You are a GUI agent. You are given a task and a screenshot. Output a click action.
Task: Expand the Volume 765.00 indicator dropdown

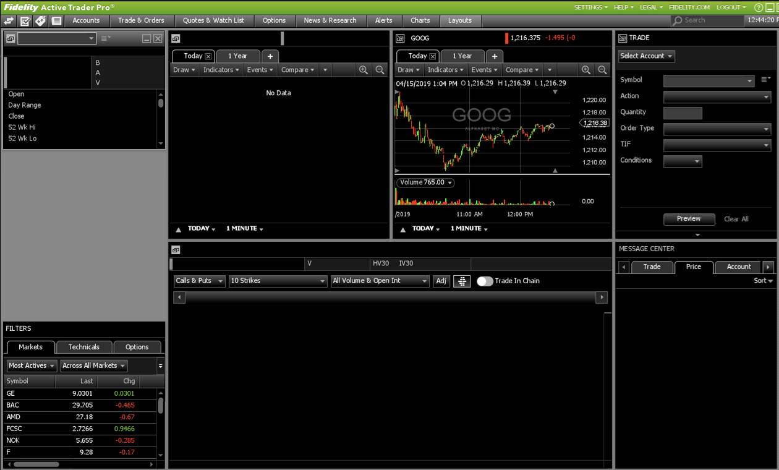point(425,182)
